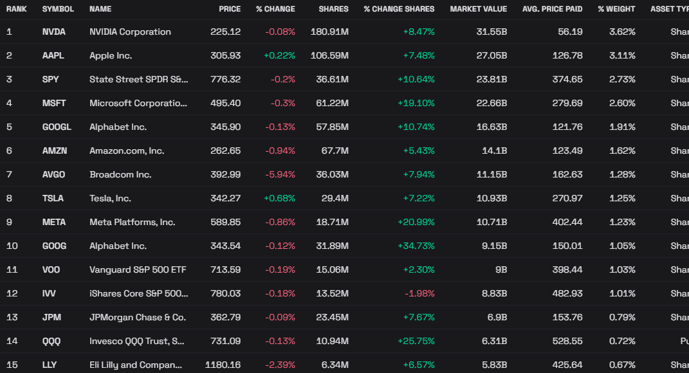Sort by the NAME column header
Screen dimensions: 689x373
click(x=100, y=9)
